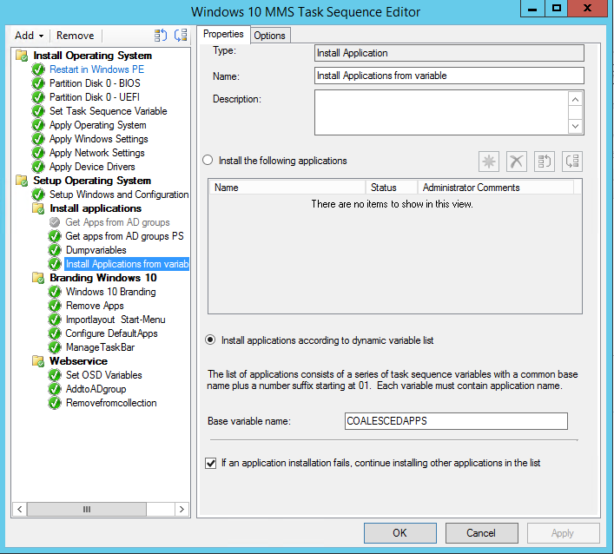This screenshot has width=614, height=554.
Task: Click the grey disabled icon for Get Apps from AD groups
Action: pos(55,222)
